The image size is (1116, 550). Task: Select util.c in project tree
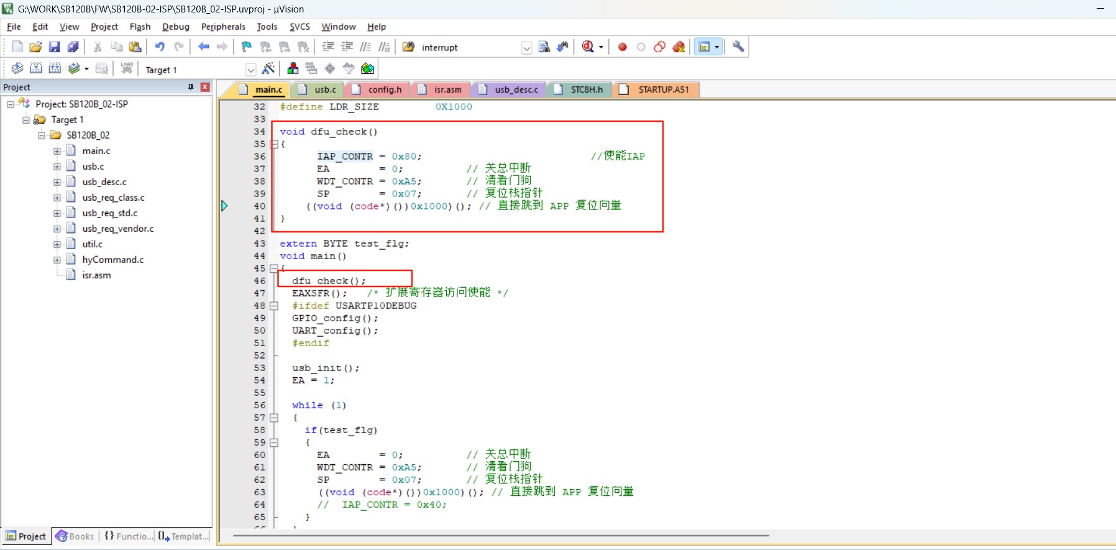[92, 244]
